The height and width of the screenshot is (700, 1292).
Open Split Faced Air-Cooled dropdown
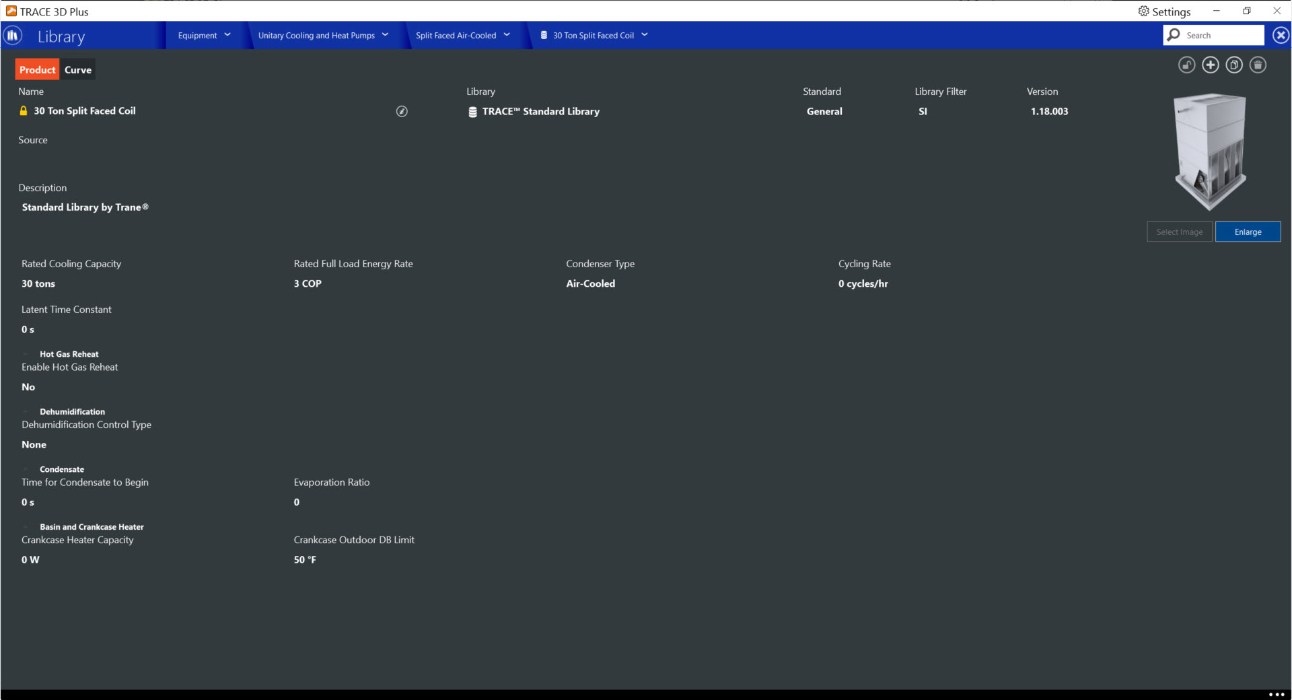coord(462,36)
